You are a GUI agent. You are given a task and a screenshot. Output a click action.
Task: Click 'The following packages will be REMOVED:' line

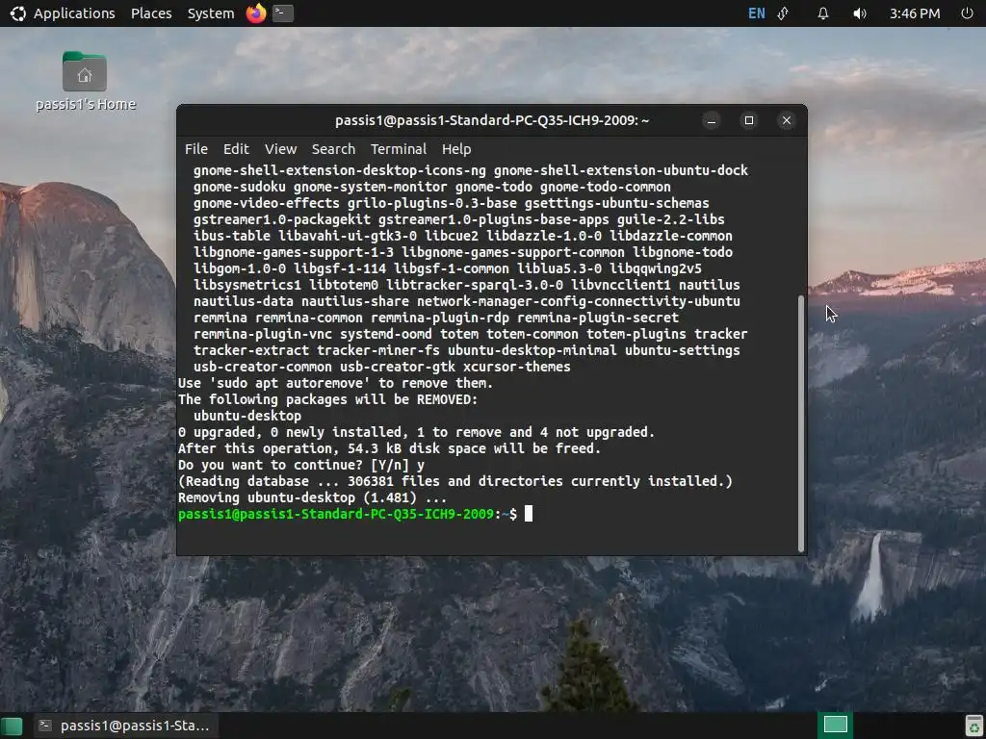(327, 399)
